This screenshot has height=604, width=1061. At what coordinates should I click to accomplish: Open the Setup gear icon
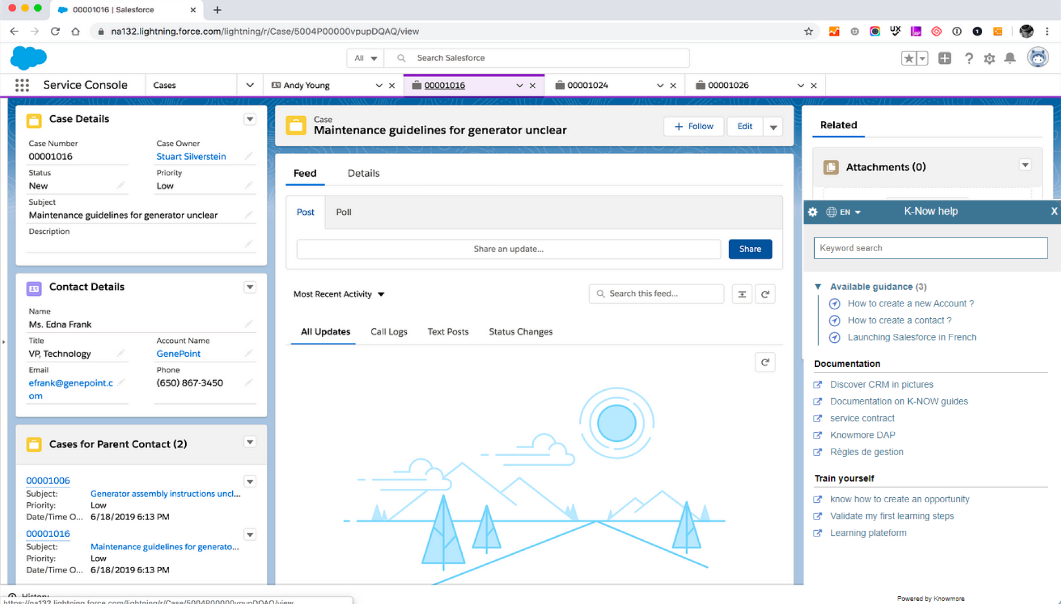[989, 58]
